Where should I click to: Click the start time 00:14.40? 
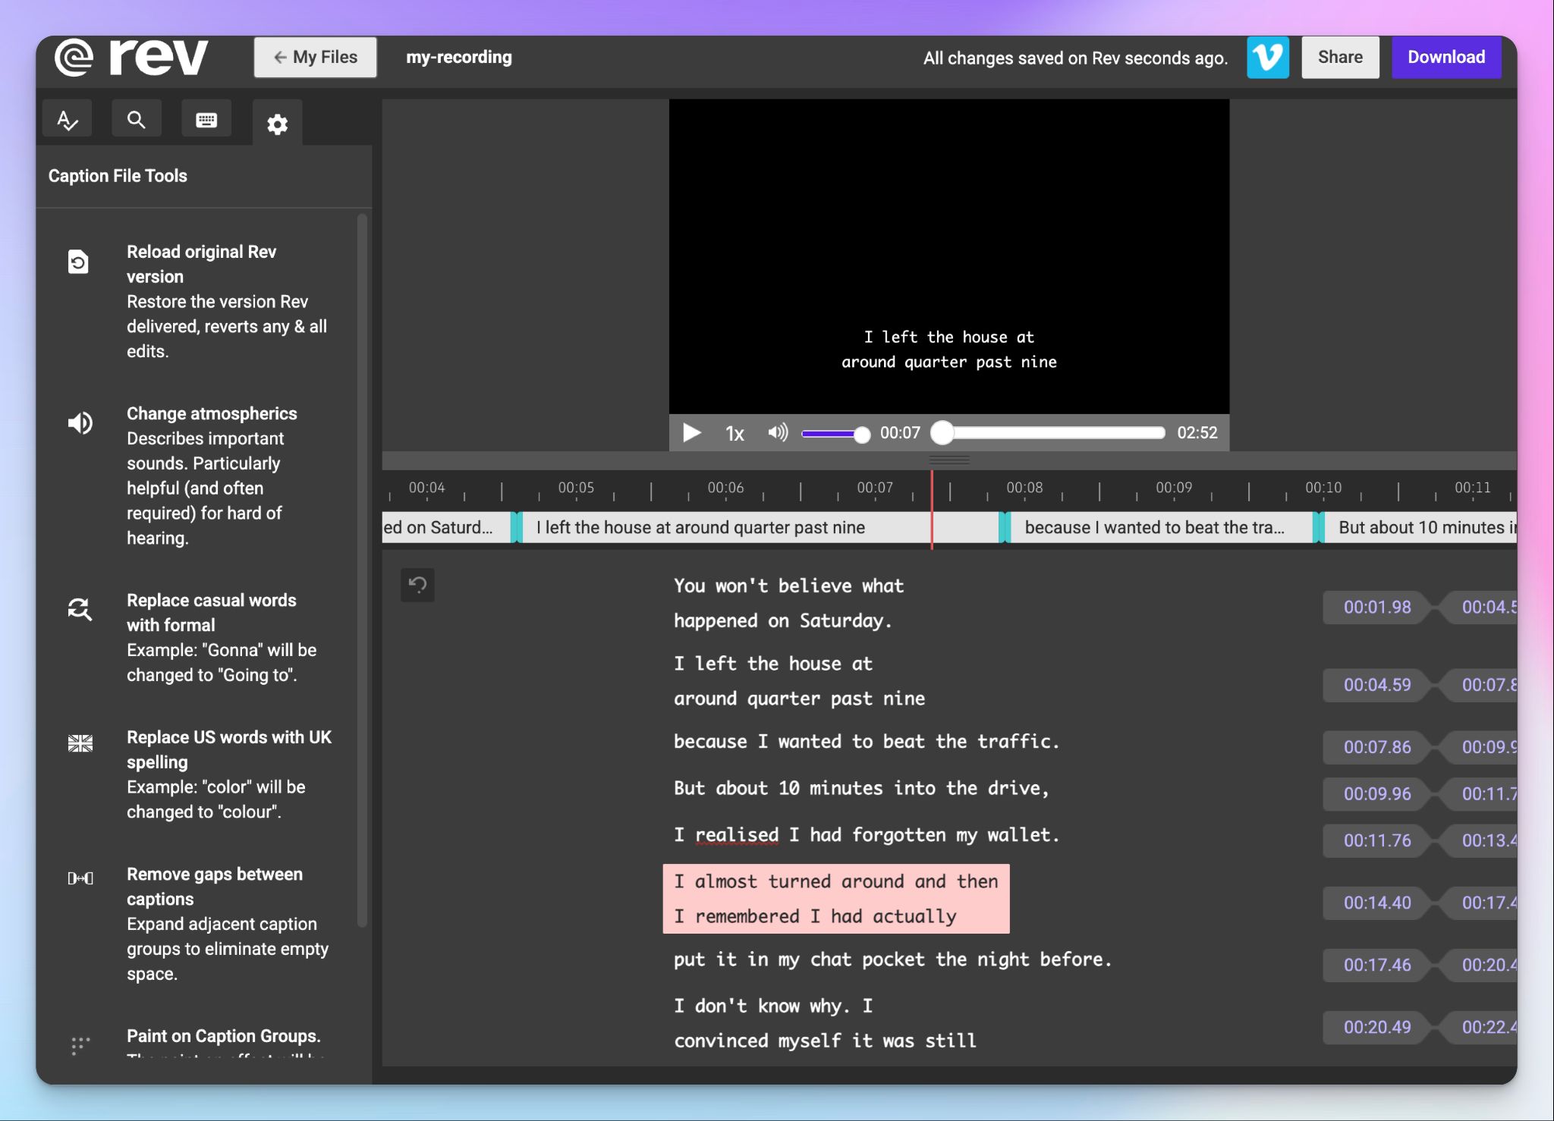click(1376, 903)
